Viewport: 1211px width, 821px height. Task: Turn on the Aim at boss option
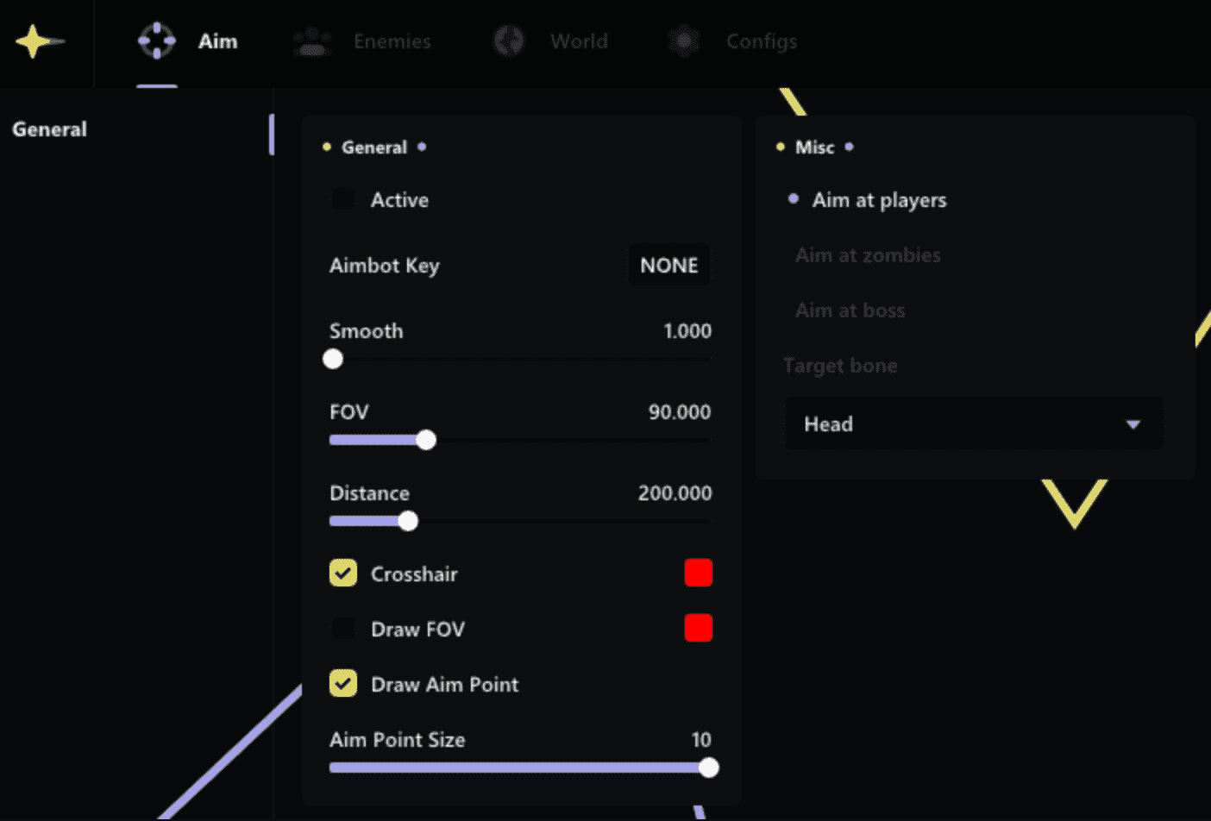click(850, 310)
